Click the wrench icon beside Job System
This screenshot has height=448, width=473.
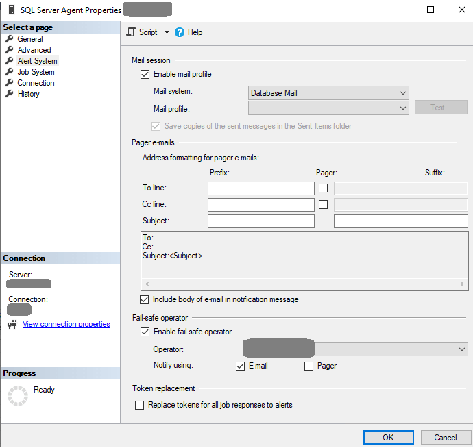tap(10, 72)
